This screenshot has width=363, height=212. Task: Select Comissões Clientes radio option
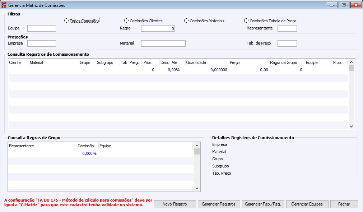coord(126,21)
